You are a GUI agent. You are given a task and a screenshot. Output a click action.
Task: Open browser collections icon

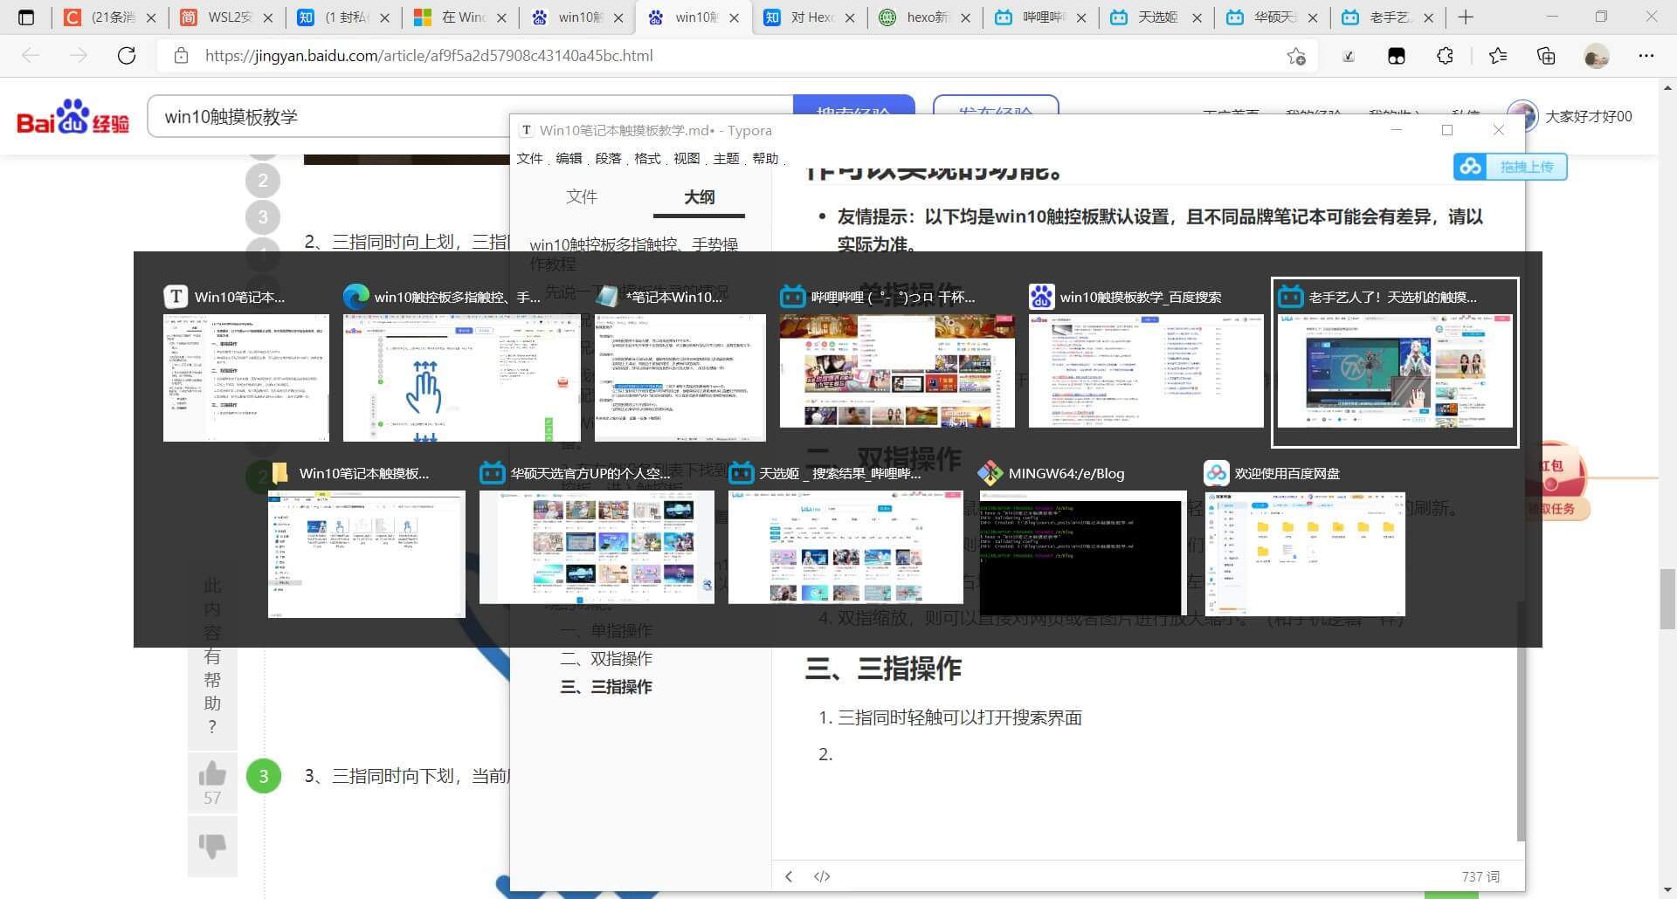1546,56
